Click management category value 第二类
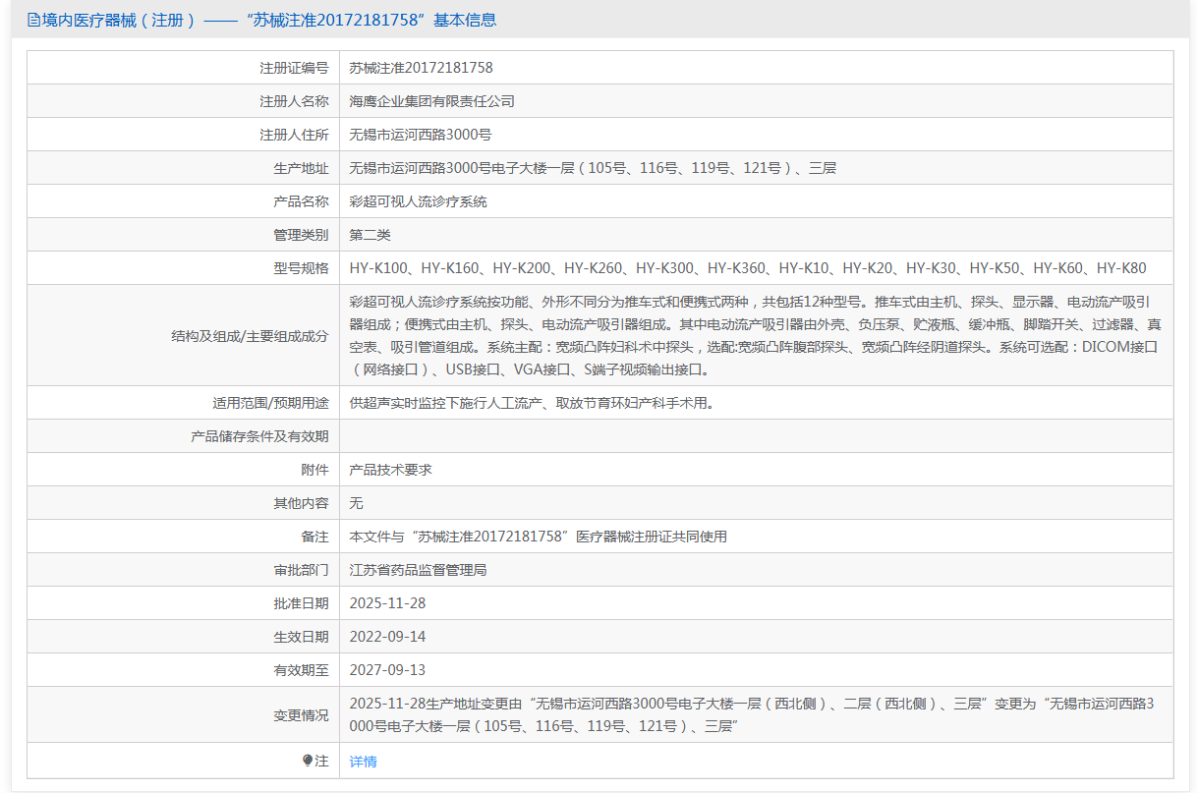 click(370, 235)
